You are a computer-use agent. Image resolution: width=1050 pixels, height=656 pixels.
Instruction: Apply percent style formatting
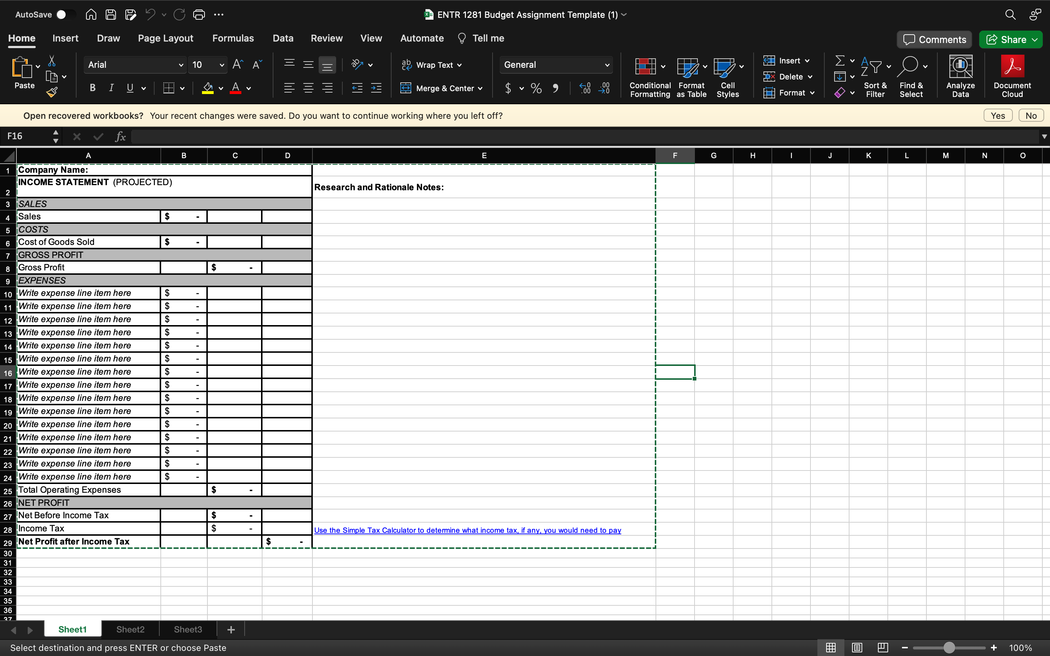[536, 89]
